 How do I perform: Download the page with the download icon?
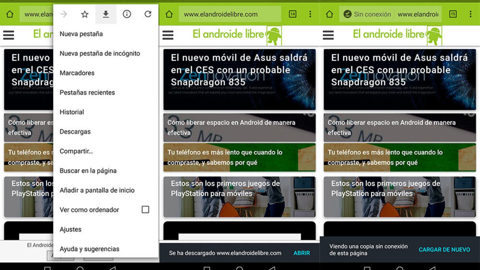pos(106,14)
